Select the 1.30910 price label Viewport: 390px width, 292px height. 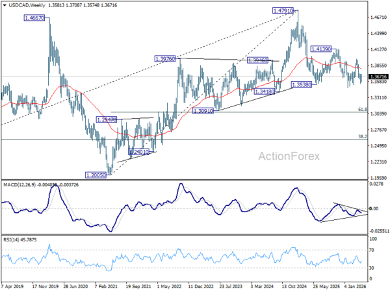tap(203, 111)
